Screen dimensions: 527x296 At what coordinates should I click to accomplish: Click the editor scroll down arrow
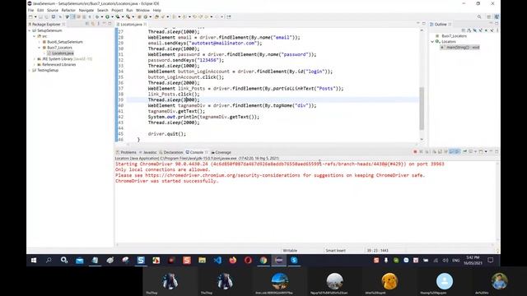422,139
